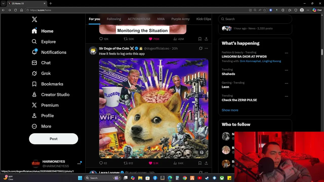This screenshot has height=182, width=324.
Task: Open LINGORM BA DIOR AT PFW26 trend
Action: click(x=244, y=57)
